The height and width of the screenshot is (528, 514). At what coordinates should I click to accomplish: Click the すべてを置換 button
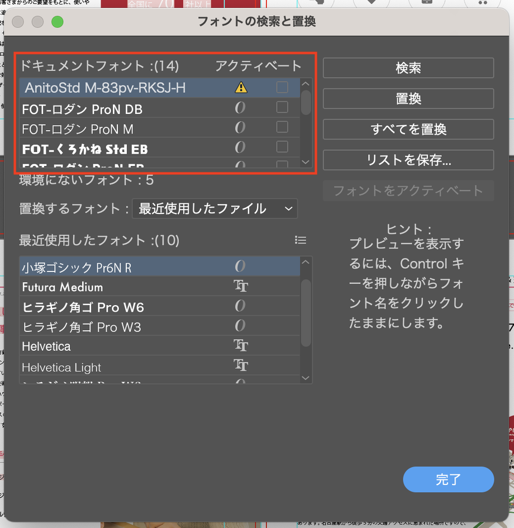(408, 129)
